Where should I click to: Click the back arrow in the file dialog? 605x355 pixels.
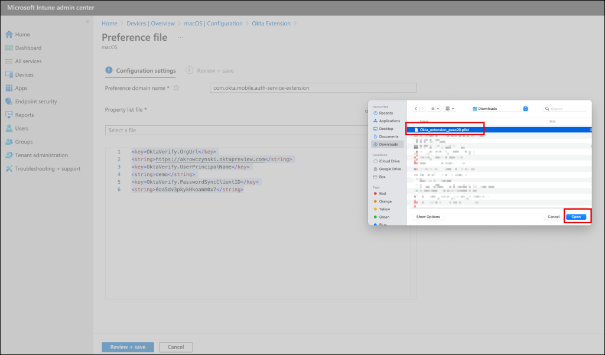tap(416, 109)
